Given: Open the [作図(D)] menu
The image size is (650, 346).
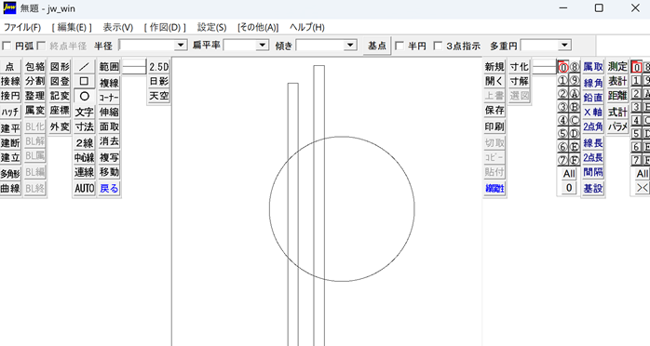Looking at the screenshot, I should [165, 27].
